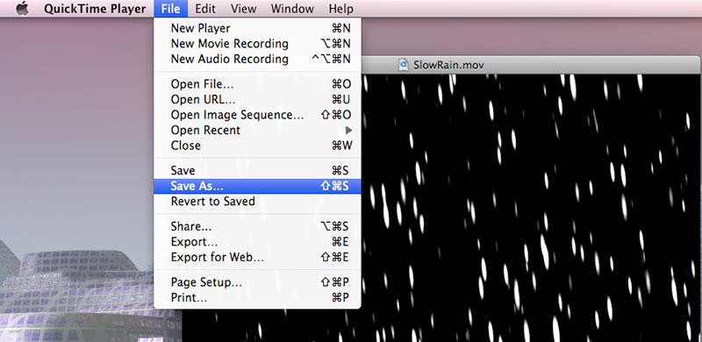Choose Save As… from File menu

(257, 186)
